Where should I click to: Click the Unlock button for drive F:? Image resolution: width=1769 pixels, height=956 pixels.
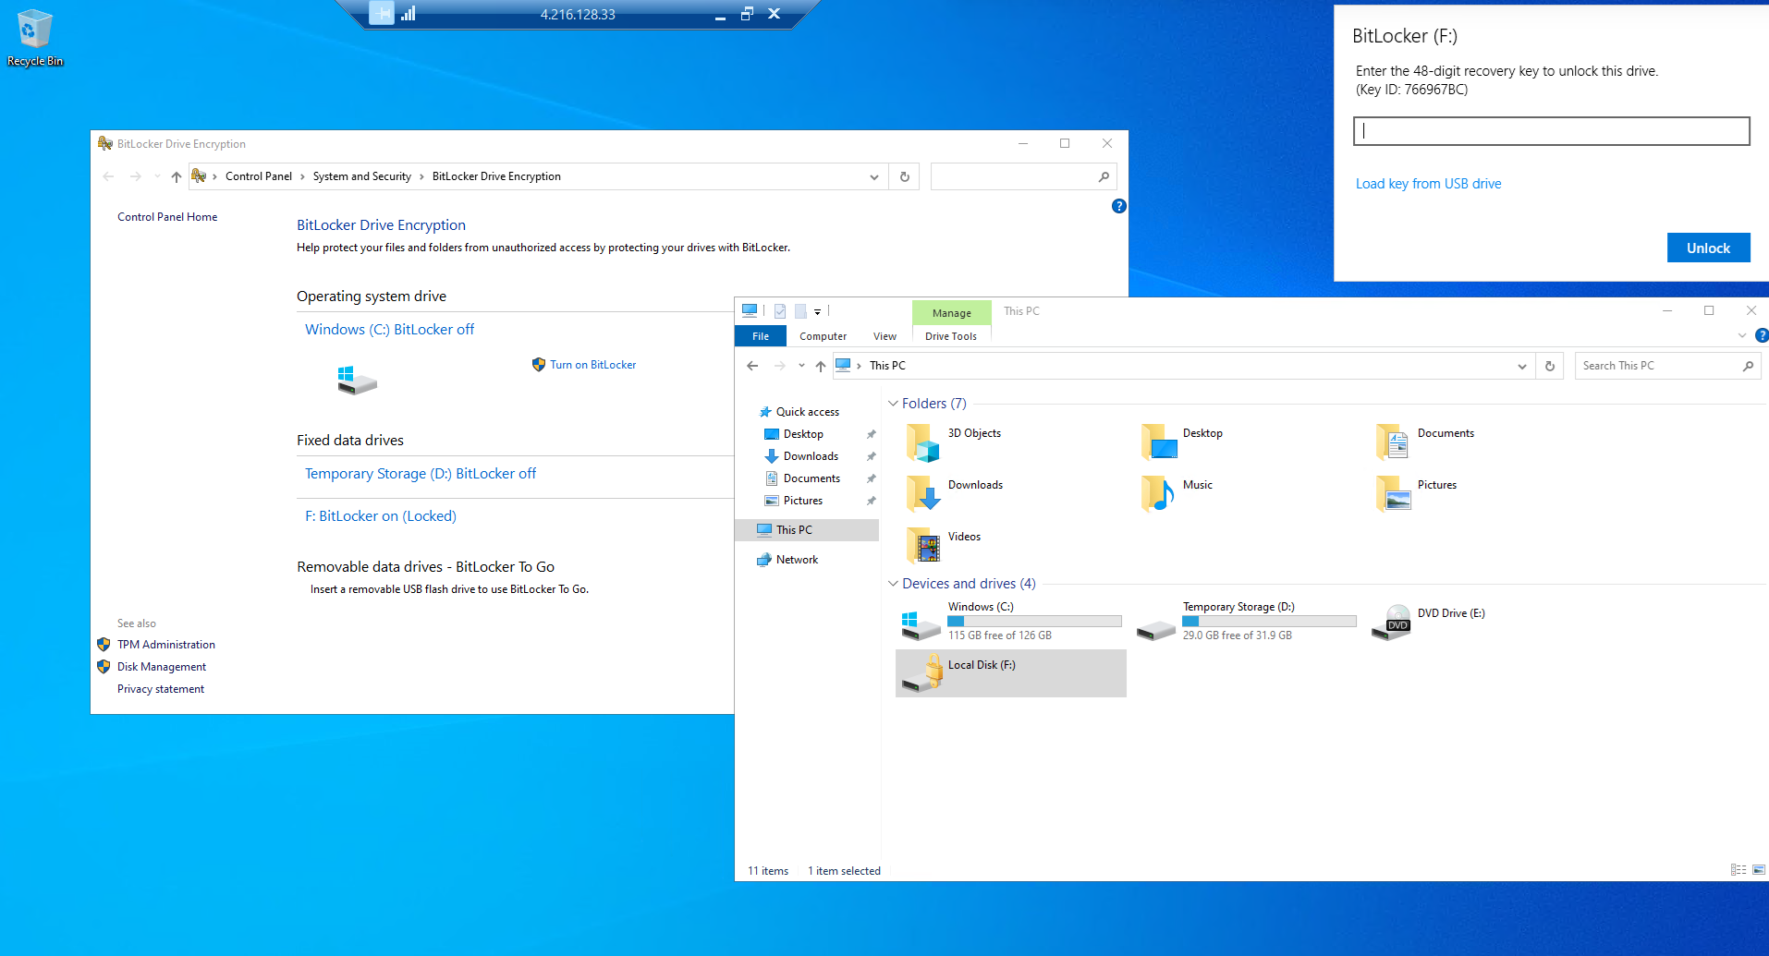click(x=1707, y=248)
